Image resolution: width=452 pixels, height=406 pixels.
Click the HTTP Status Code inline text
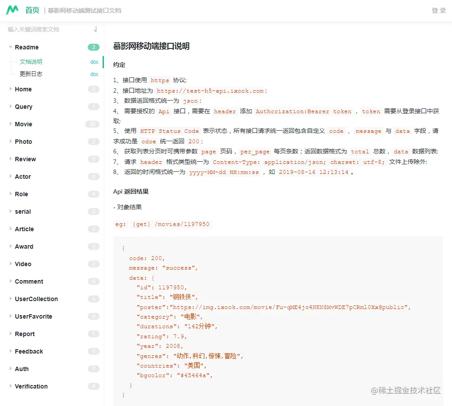click(x=169, y=131)
